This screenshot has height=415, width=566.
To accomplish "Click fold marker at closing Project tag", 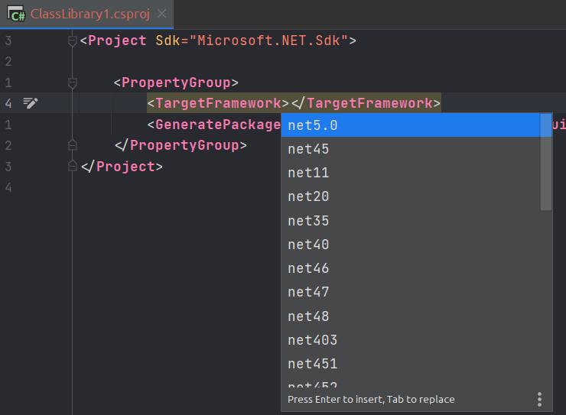I will (73, 166).
